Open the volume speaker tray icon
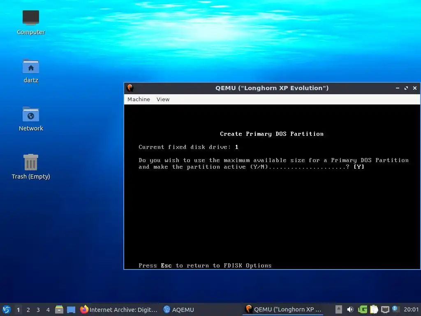This screenshot has height=316, width=421. (350, 309)
